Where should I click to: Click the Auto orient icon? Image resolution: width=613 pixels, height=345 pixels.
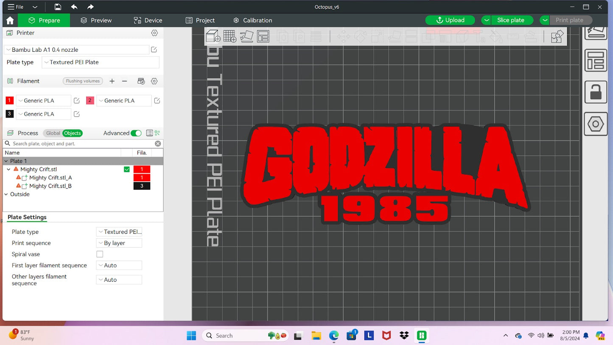click(x=246, y=36)
